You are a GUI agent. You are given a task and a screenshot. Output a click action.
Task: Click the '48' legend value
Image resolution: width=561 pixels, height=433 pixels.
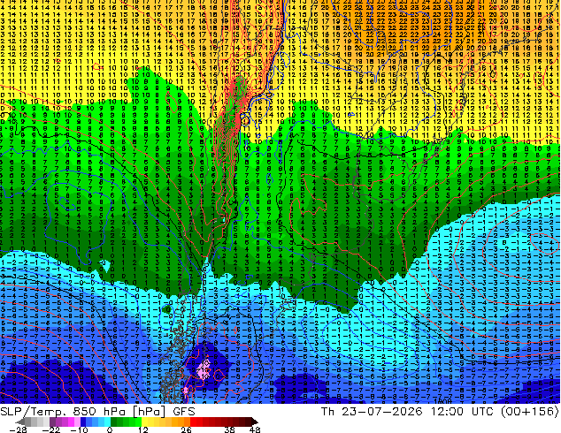point(255,429)
